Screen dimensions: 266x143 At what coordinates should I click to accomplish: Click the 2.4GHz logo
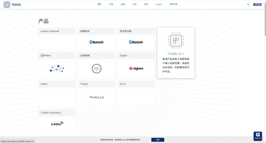tap(57, 123)
